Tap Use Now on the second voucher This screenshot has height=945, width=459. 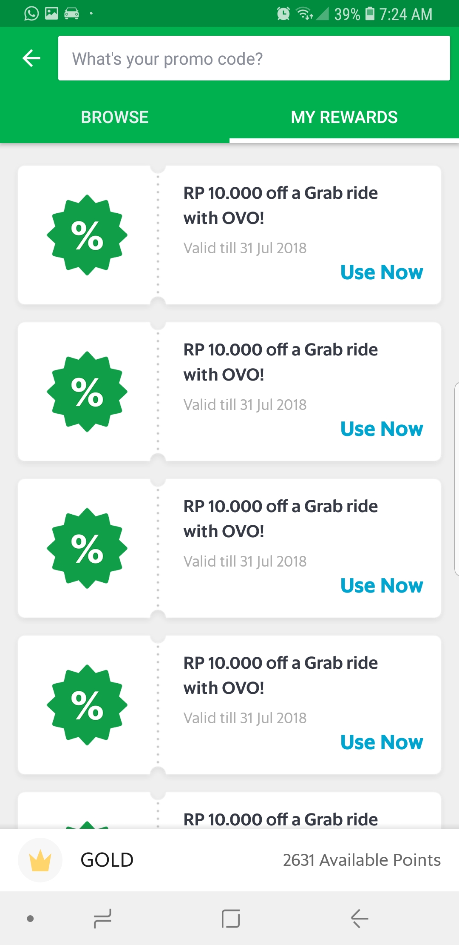(x=382, y=429)
